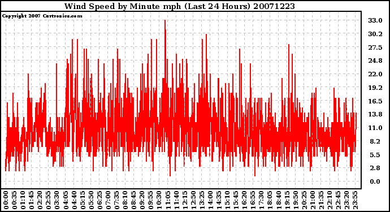Select the 19.2 y-axis label
This screenshot has height=212, width=390.
[x=375, y=88]
